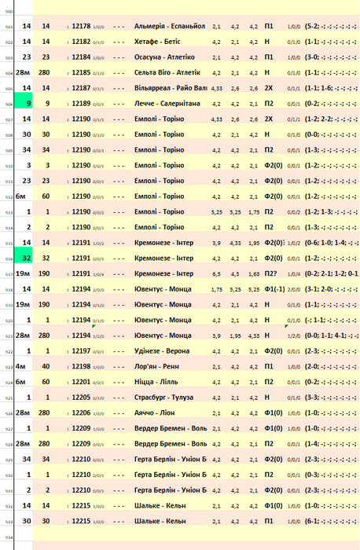Viewport: 360px width, 550px height.
Task: Select row header 925
Action: [x=9, y=398]
